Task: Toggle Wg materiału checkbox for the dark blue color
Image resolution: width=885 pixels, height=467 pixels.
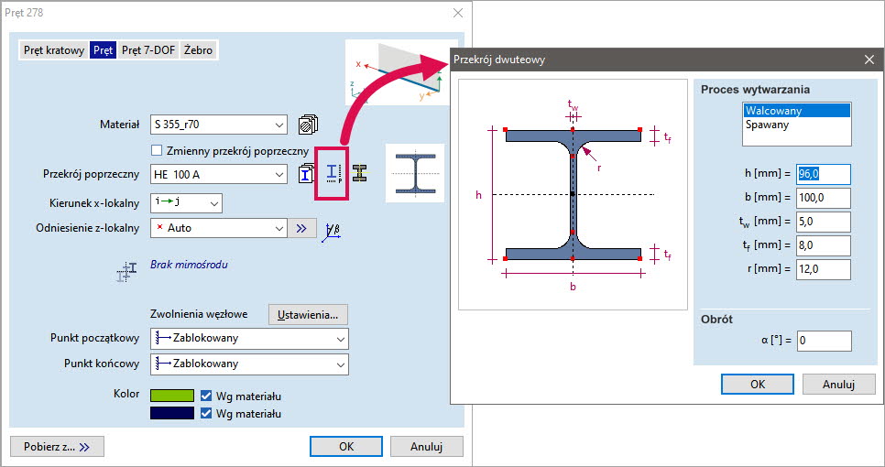Action: pos(206,413)
